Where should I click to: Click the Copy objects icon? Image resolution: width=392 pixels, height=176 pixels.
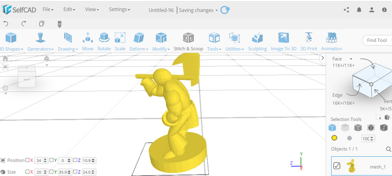(x=42, y=24)
